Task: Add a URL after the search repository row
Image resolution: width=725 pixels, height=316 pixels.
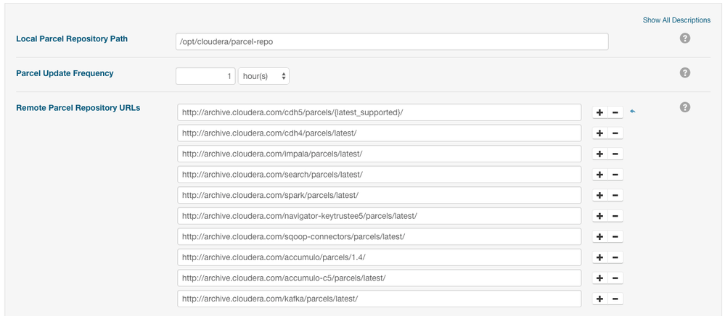Action: (x=599, y=175)
